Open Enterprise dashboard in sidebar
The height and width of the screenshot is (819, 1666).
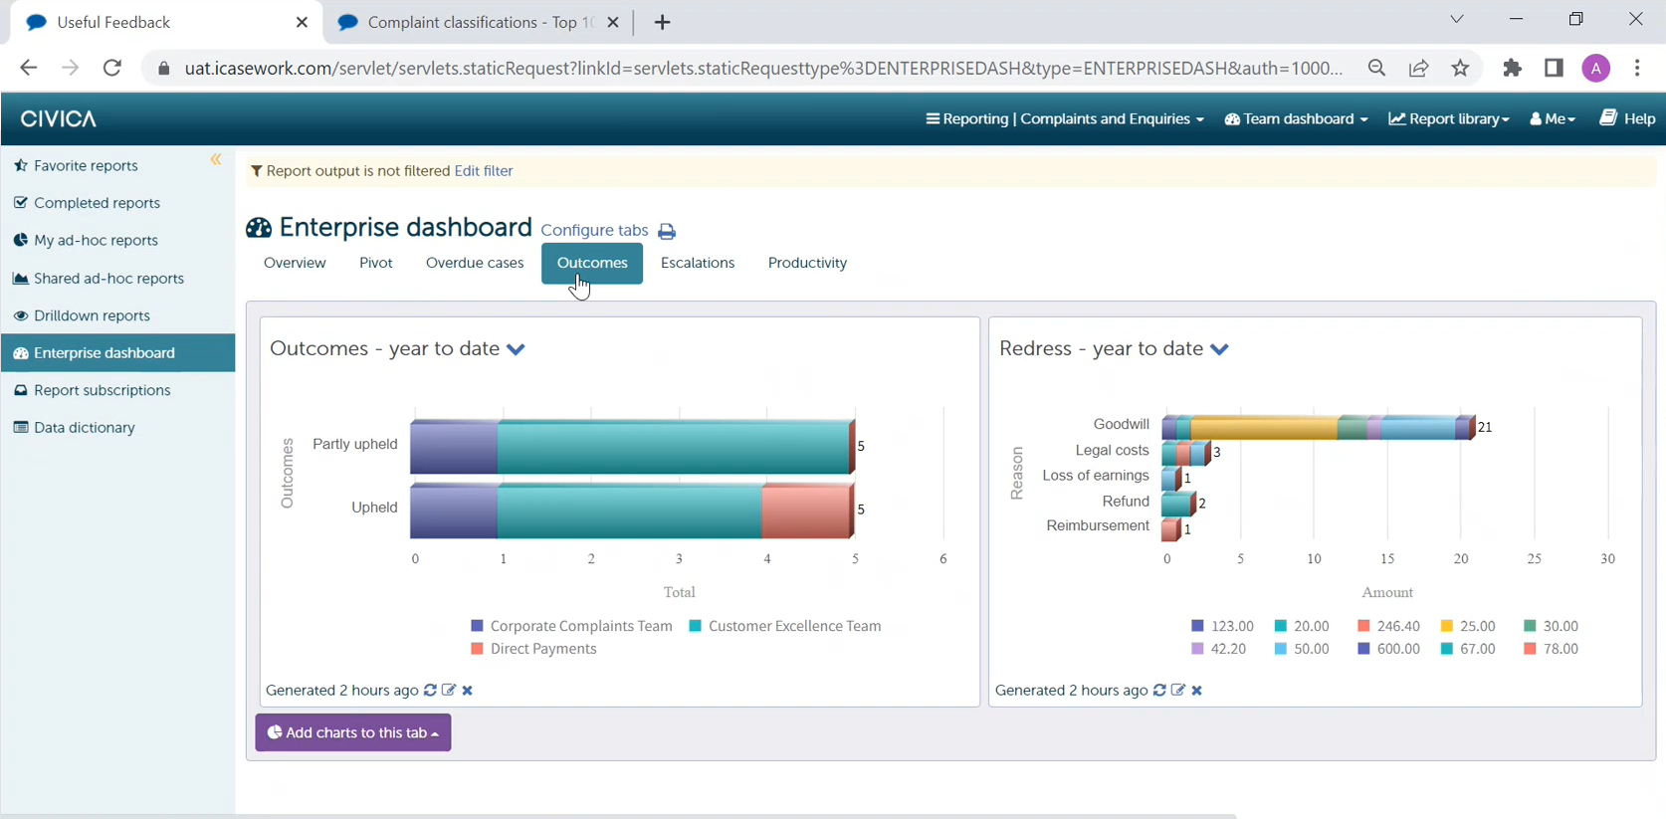[x=118, y=353]
